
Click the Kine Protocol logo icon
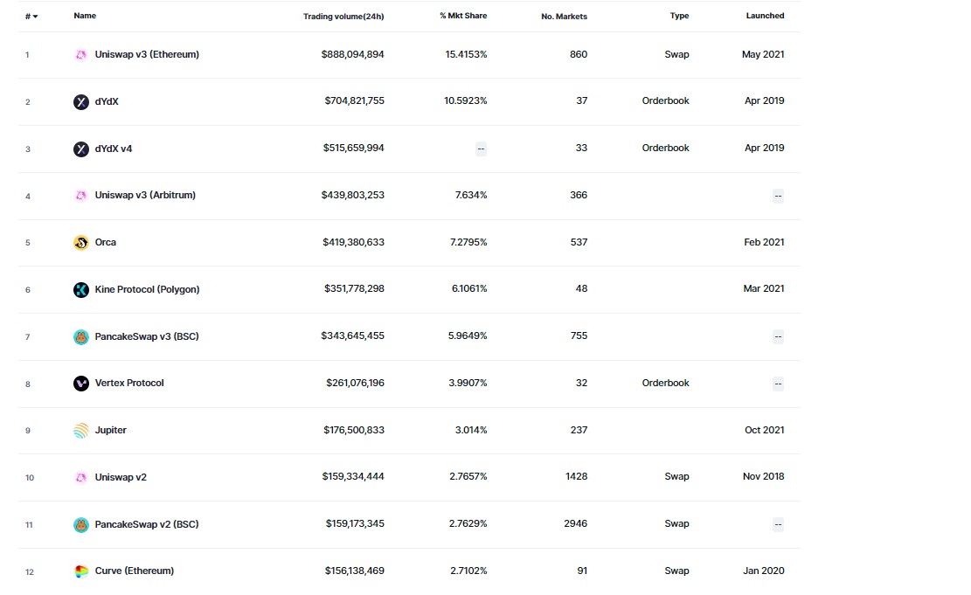(81, 289)
